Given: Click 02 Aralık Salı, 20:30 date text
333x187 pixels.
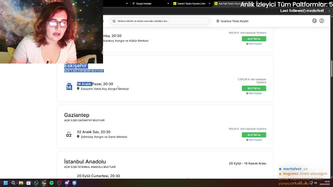Looking at the screenshot, I should (94, 132).
